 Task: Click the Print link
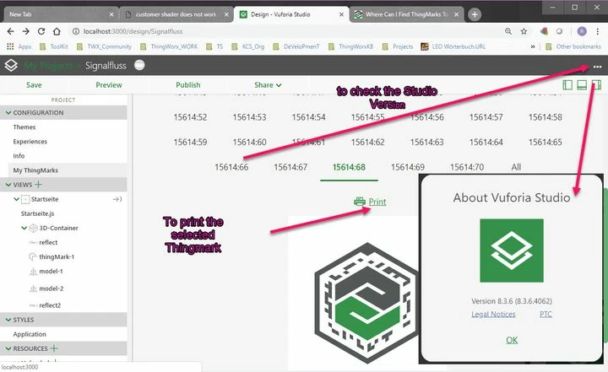click(377, 202)
